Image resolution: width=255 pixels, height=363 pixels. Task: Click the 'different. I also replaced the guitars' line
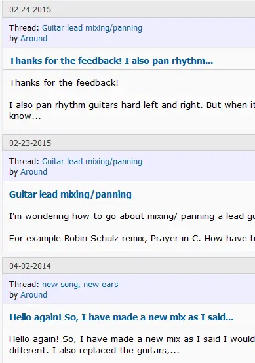94,351
